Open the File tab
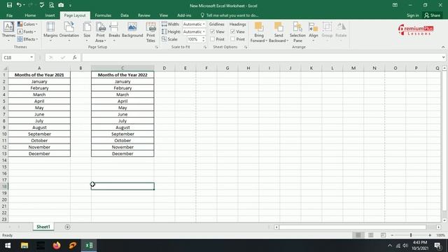 (x=9, y=15)
